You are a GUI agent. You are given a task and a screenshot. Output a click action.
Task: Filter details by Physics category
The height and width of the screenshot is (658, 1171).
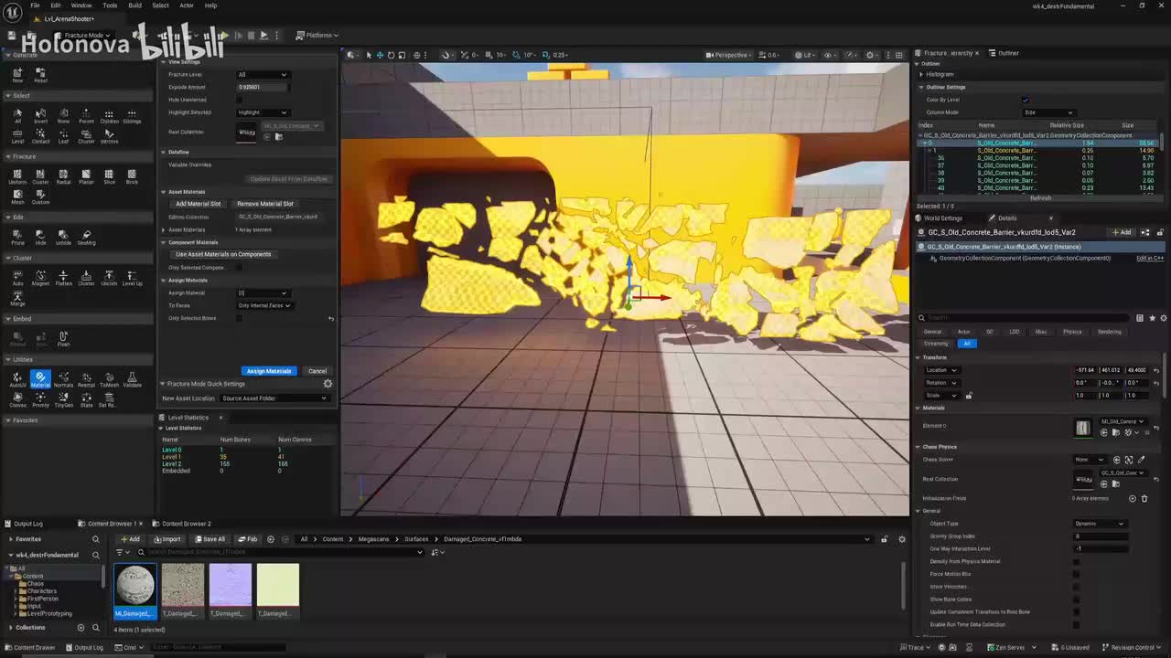coord(1072,332)
